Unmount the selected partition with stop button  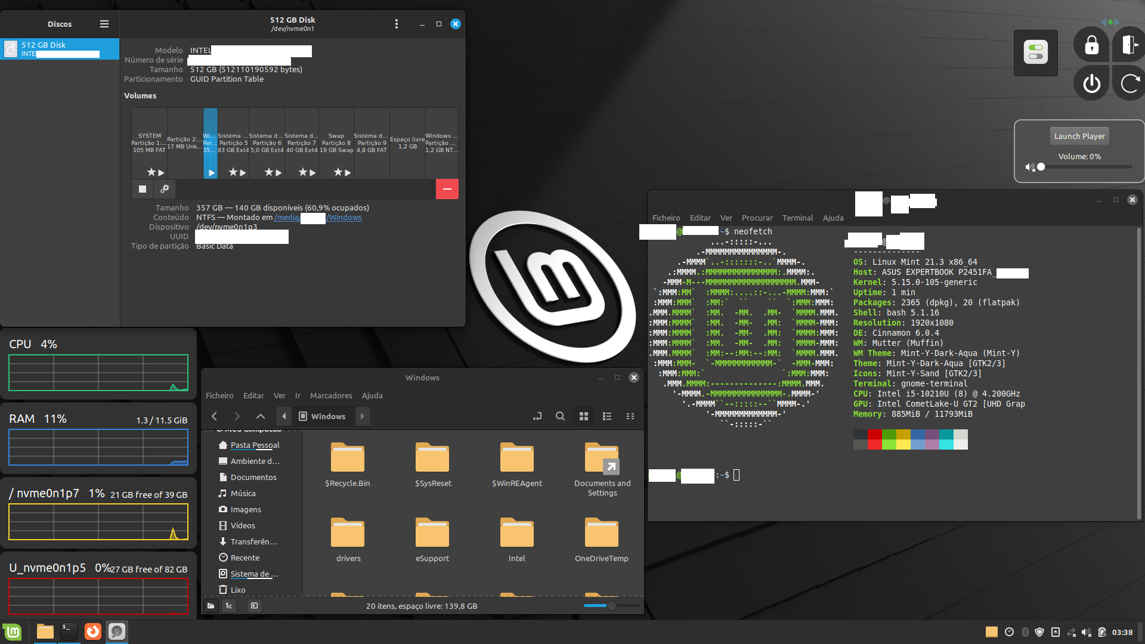[143, 189]
